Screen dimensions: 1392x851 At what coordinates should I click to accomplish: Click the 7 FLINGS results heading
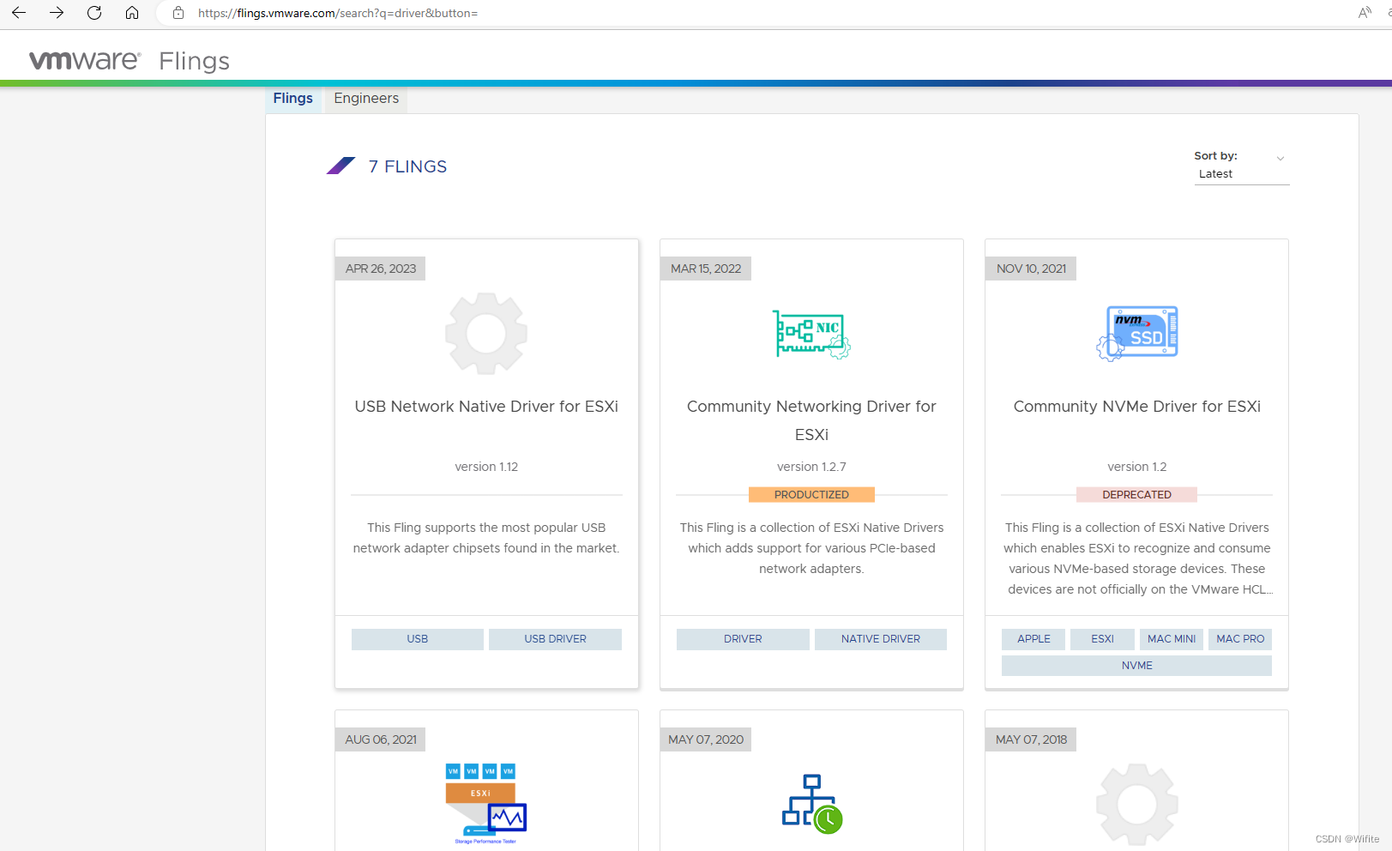pos(407,166)
